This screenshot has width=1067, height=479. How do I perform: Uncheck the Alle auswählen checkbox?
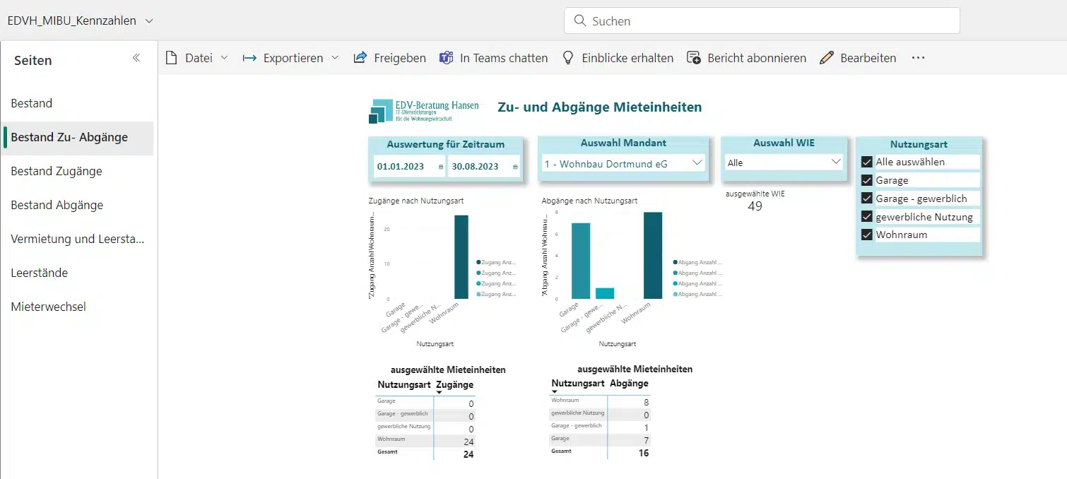(x=867, y=162)
